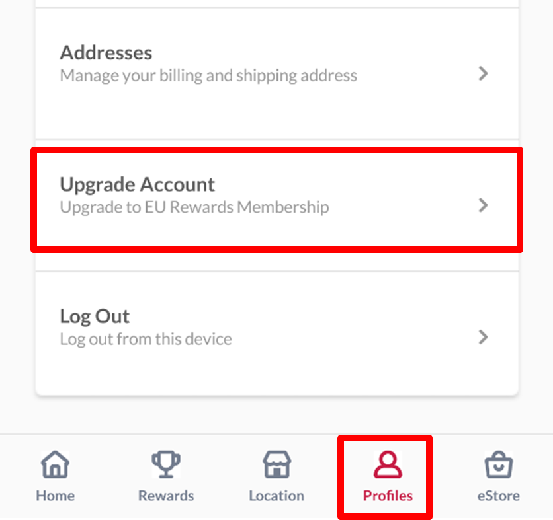553x520 pixels.
Task: Click the Profiles tab label
Action: click(x=388, y=496)
